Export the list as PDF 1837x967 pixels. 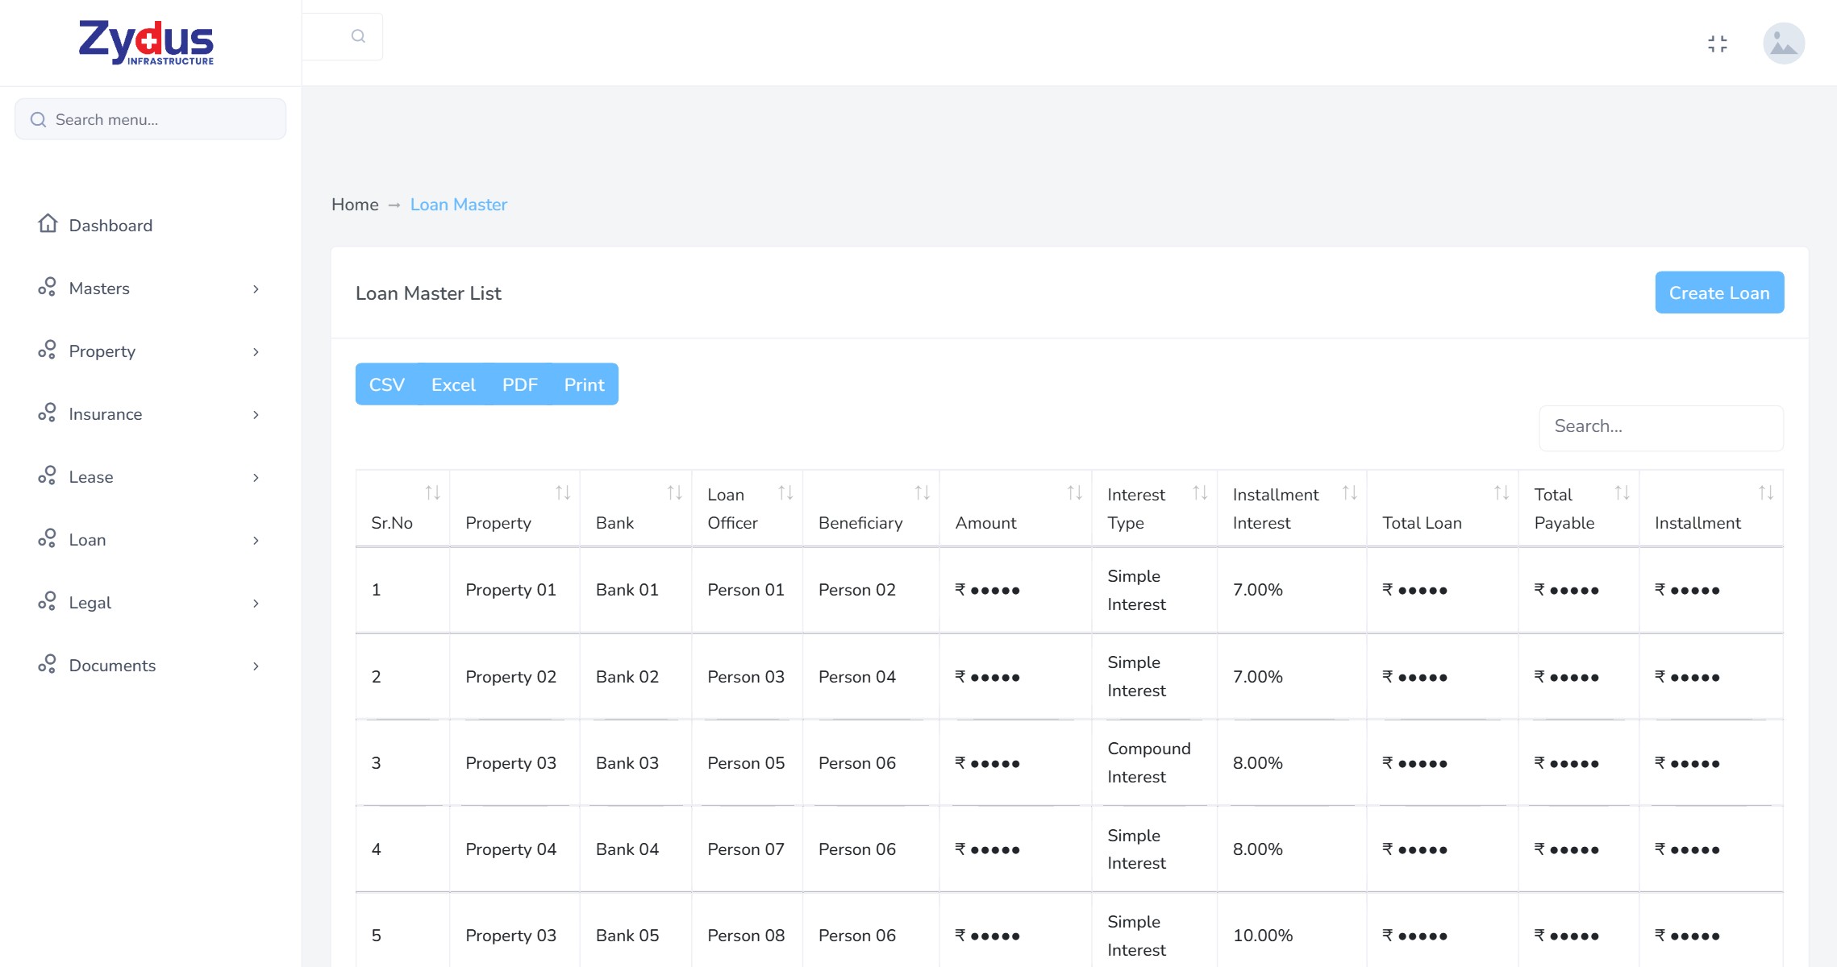[520, 384]
